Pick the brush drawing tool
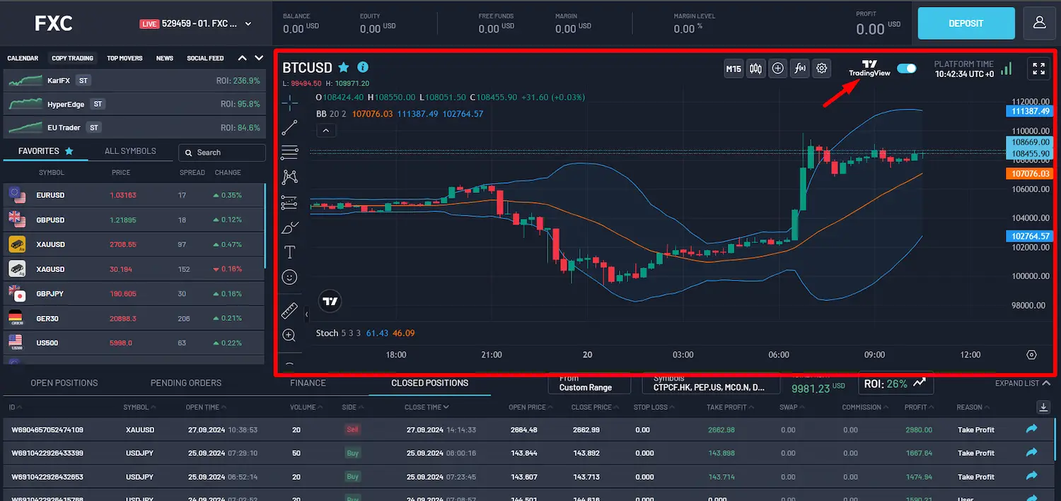 (289, 228)
